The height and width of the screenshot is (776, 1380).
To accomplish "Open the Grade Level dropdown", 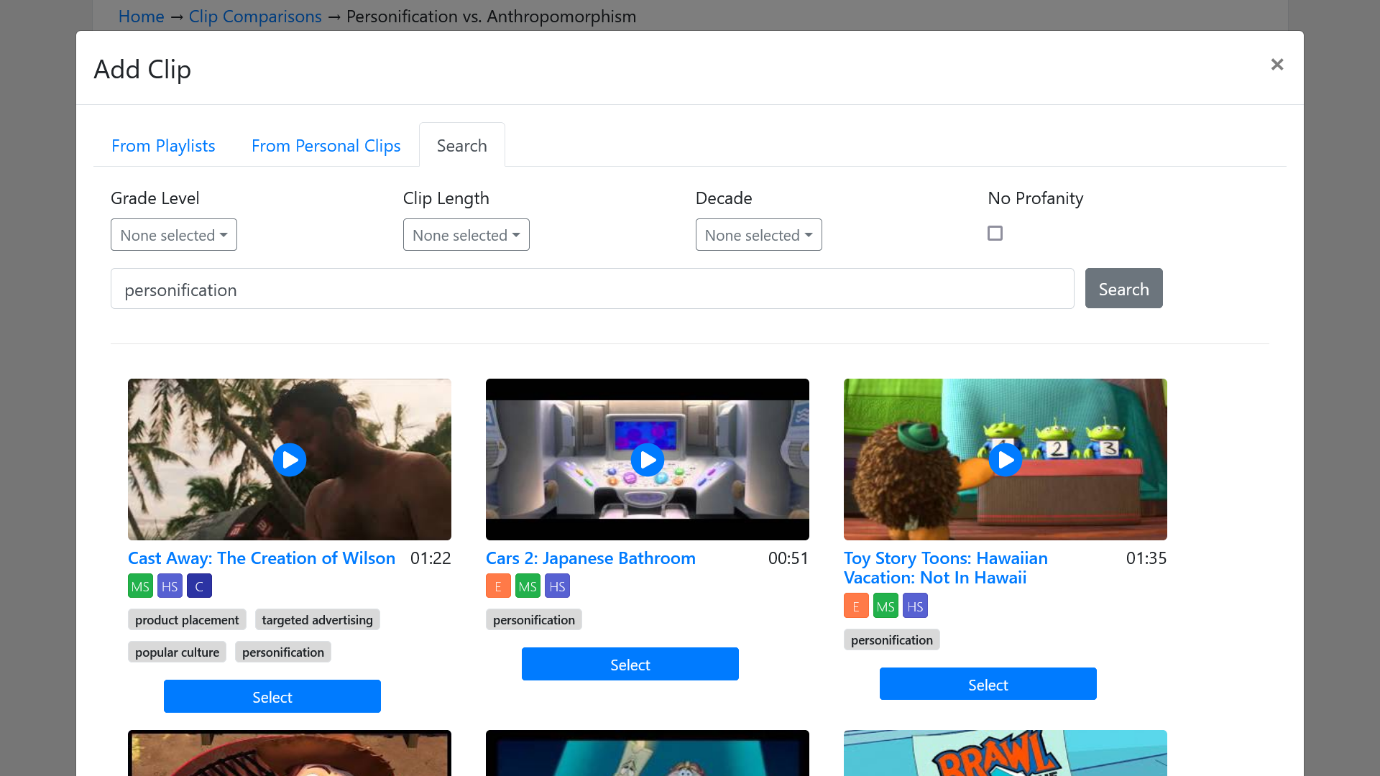I will tap(174, 235).
